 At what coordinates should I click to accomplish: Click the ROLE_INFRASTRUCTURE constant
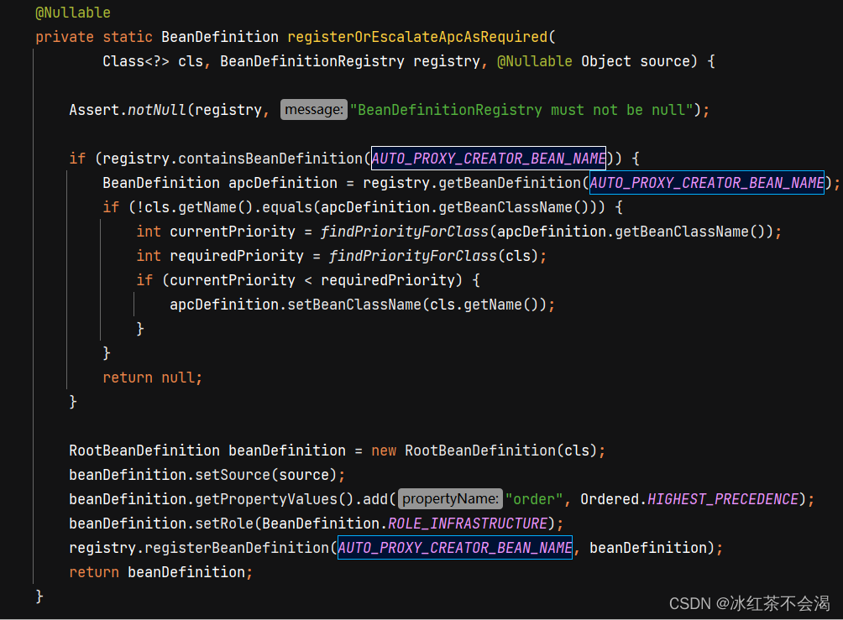coord(467,524)
